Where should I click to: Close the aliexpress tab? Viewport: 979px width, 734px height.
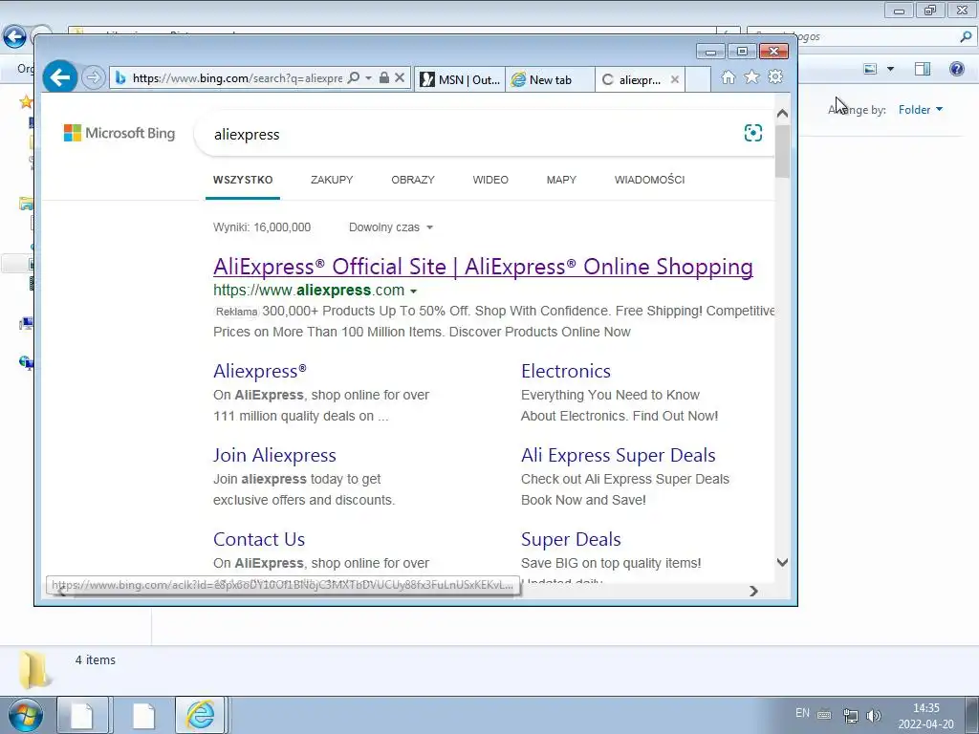(x=674, y=79)
